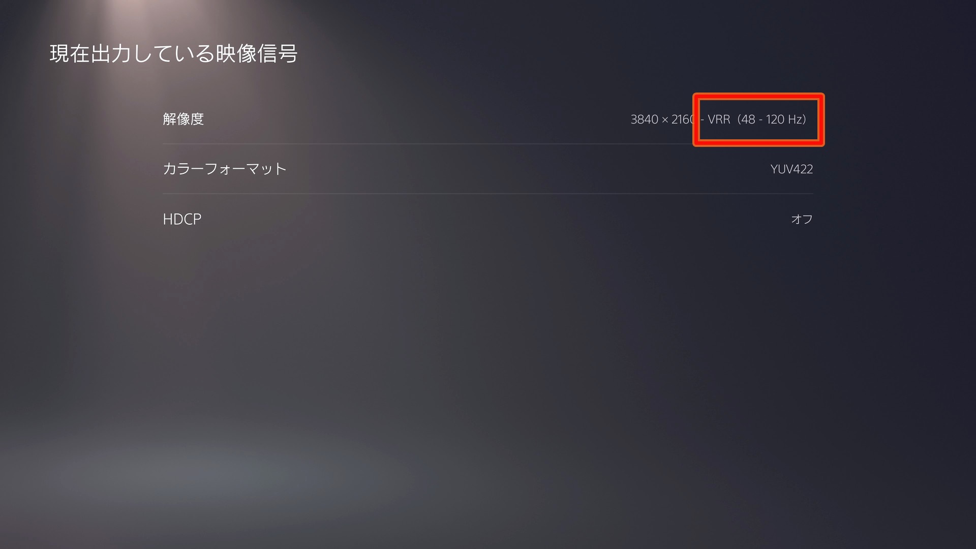The image size is (976, 549).
Task: Click the 現在出力している映像信号 page title
Action: [173, 54]
